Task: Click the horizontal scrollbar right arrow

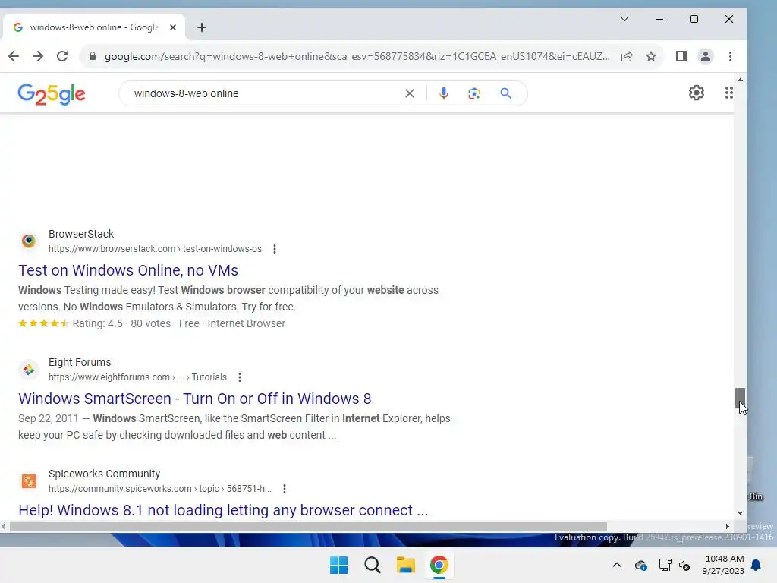Action: (x=728, y=527)
